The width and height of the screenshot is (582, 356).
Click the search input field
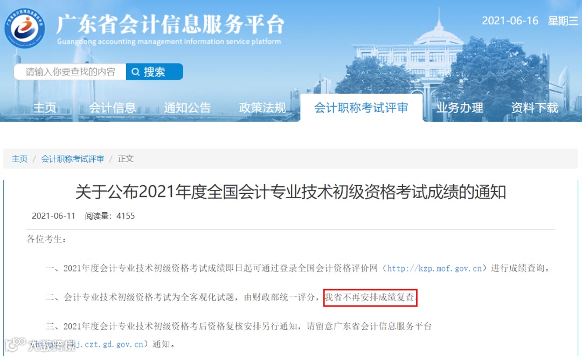pos(70,72)
